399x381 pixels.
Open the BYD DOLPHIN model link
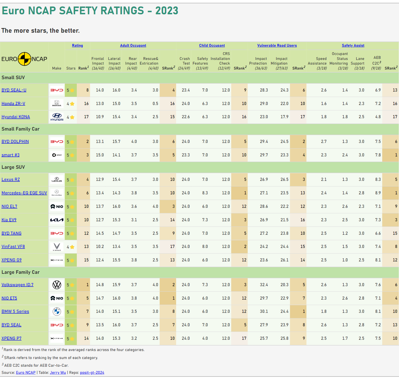tap(15, 142)
